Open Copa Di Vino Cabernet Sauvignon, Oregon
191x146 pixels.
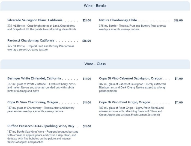pos(130,78)
